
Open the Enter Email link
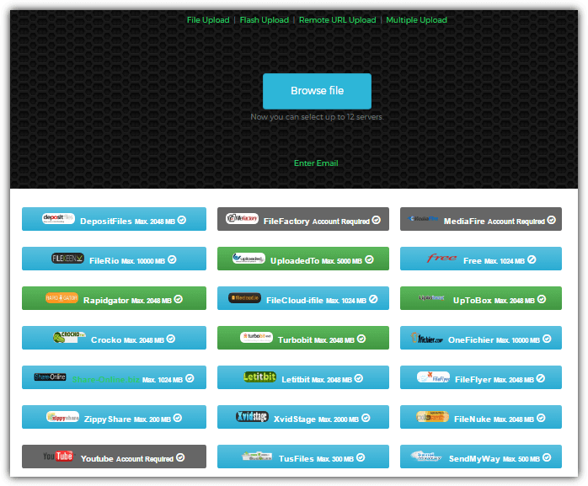coord(316,163)
